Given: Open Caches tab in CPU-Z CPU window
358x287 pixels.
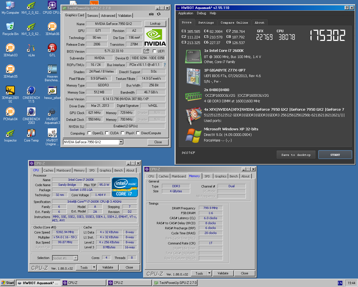Looking at the screenshot, I should pyautogui.click(x=48, y=170).
